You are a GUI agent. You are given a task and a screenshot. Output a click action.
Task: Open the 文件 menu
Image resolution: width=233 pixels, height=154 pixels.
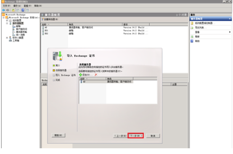point(6,6)
